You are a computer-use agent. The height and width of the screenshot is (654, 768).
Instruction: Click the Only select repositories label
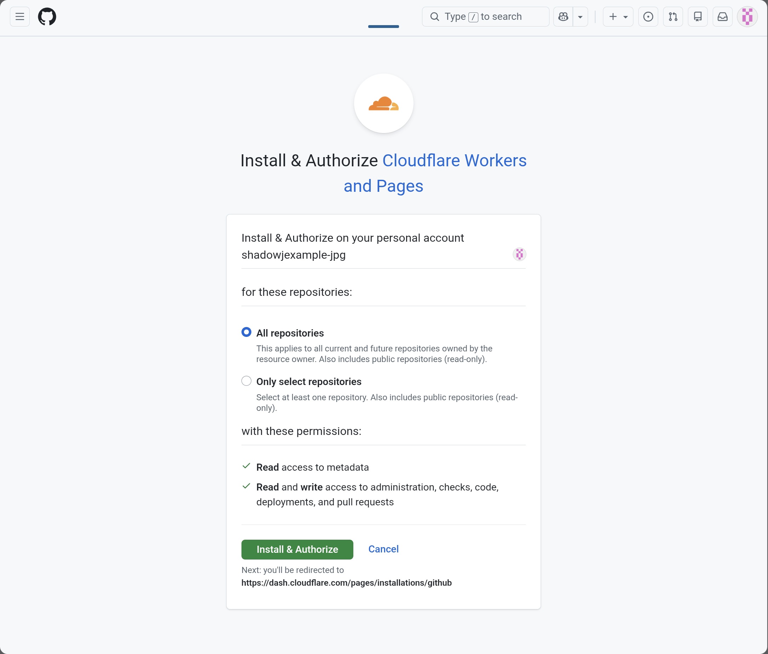pos(309,381)
